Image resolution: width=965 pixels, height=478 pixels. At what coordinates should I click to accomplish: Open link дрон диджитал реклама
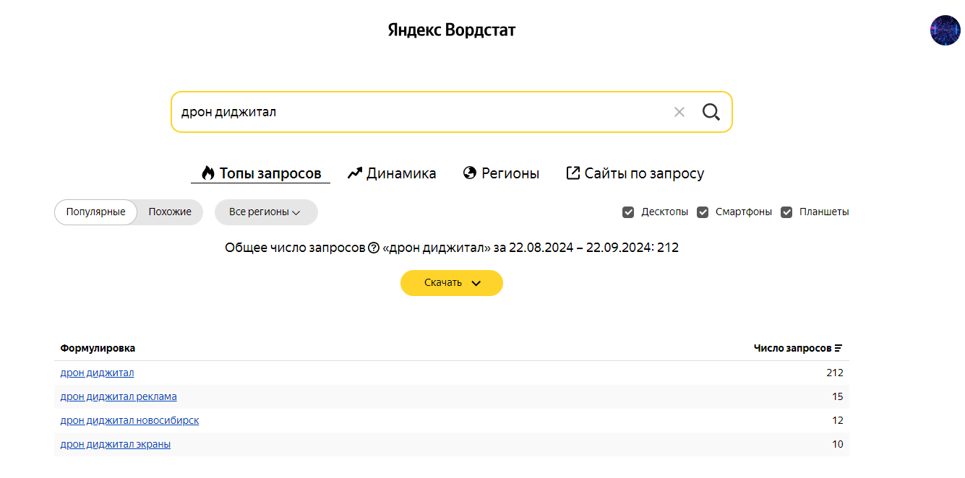pyautogui.click(x=119, y=396)
